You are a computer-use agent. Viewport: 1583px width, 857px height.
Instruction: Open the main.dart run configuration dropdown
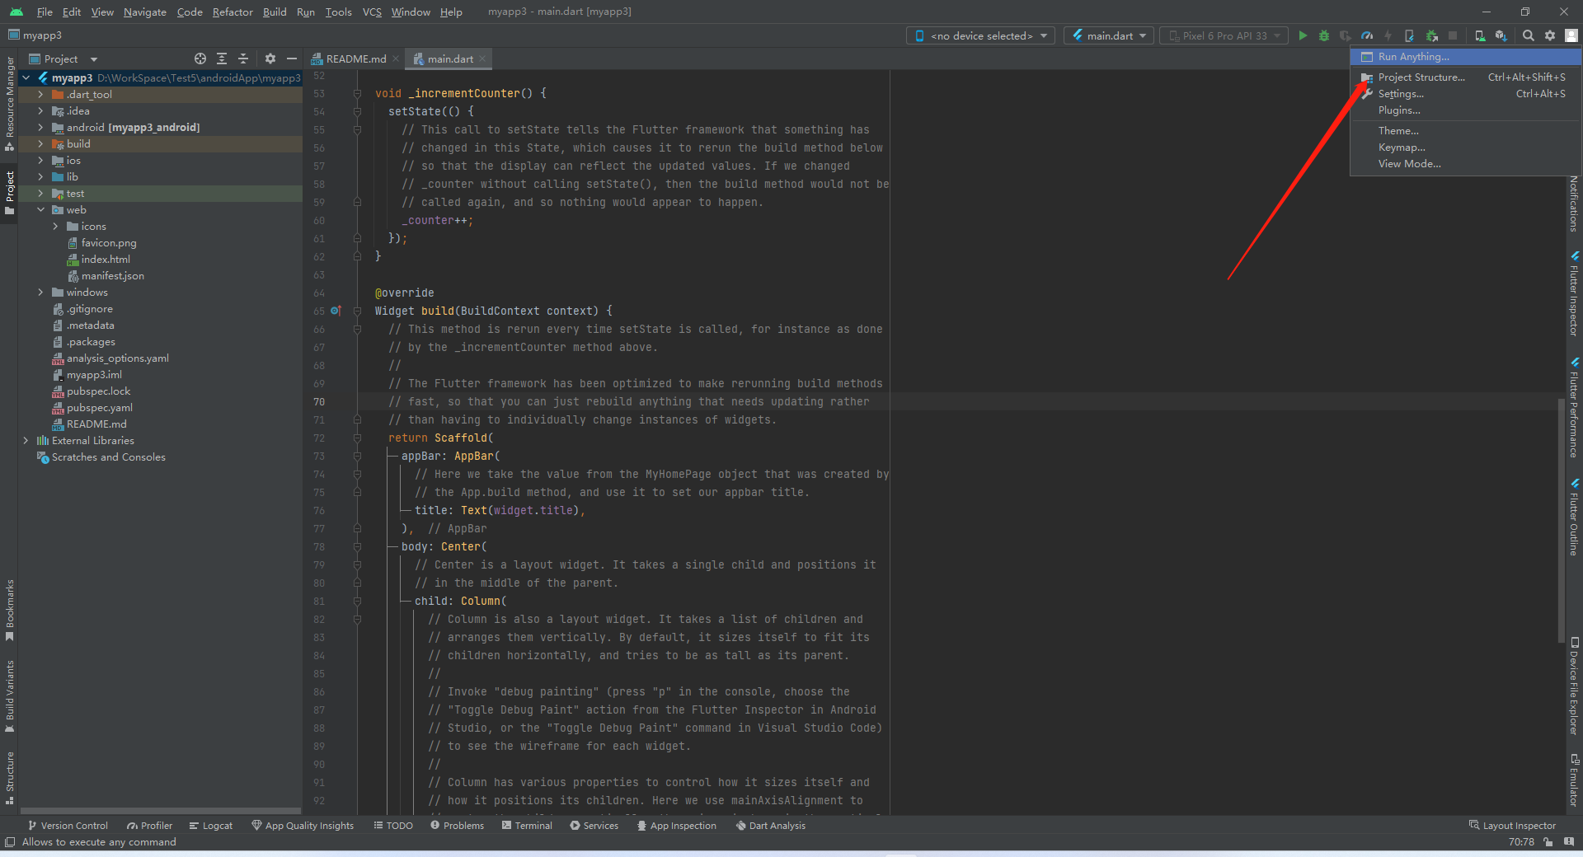(x=1108, y=35)
